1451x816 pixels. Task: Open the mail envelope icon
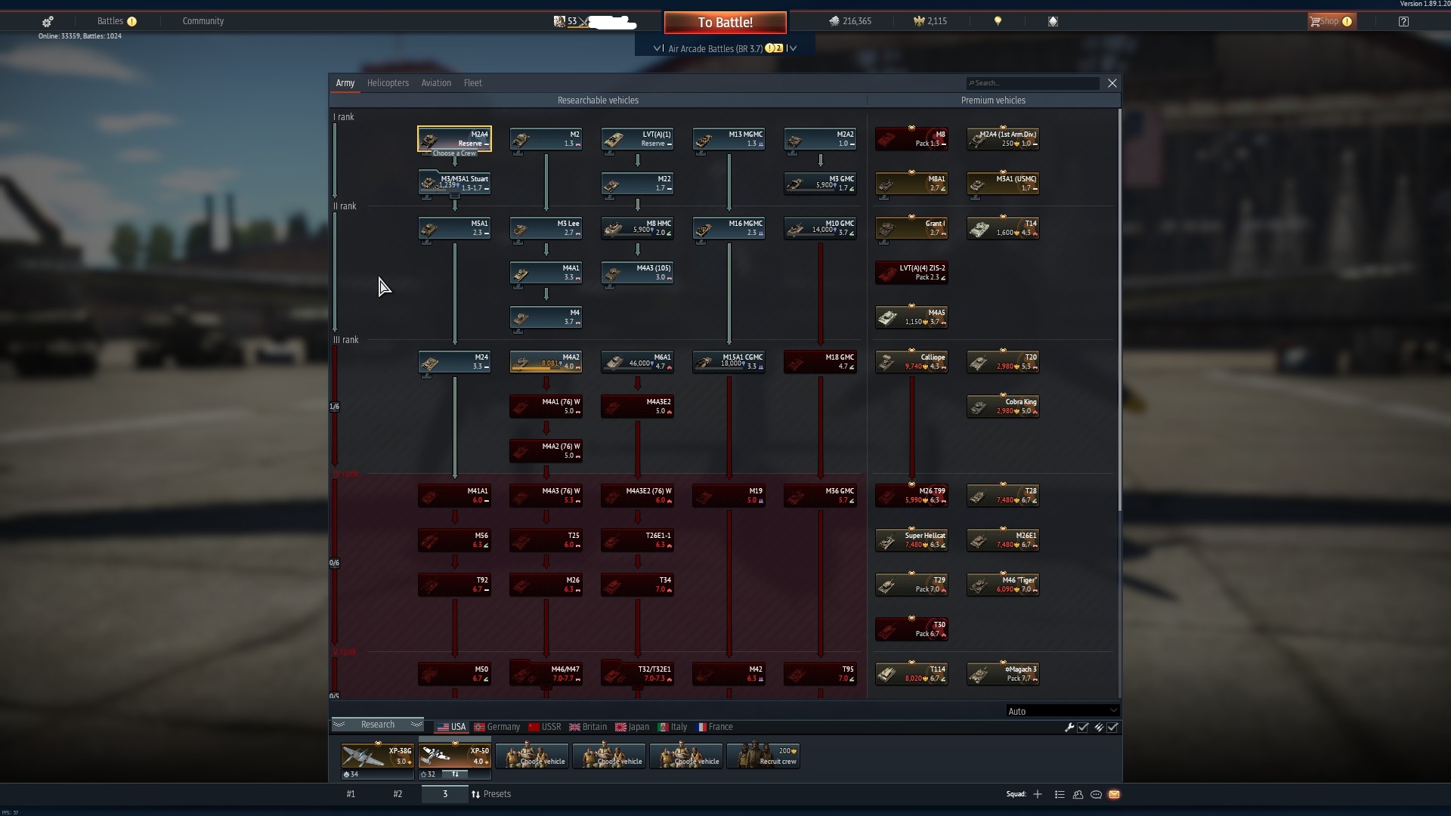click(x=1114, y=794)
